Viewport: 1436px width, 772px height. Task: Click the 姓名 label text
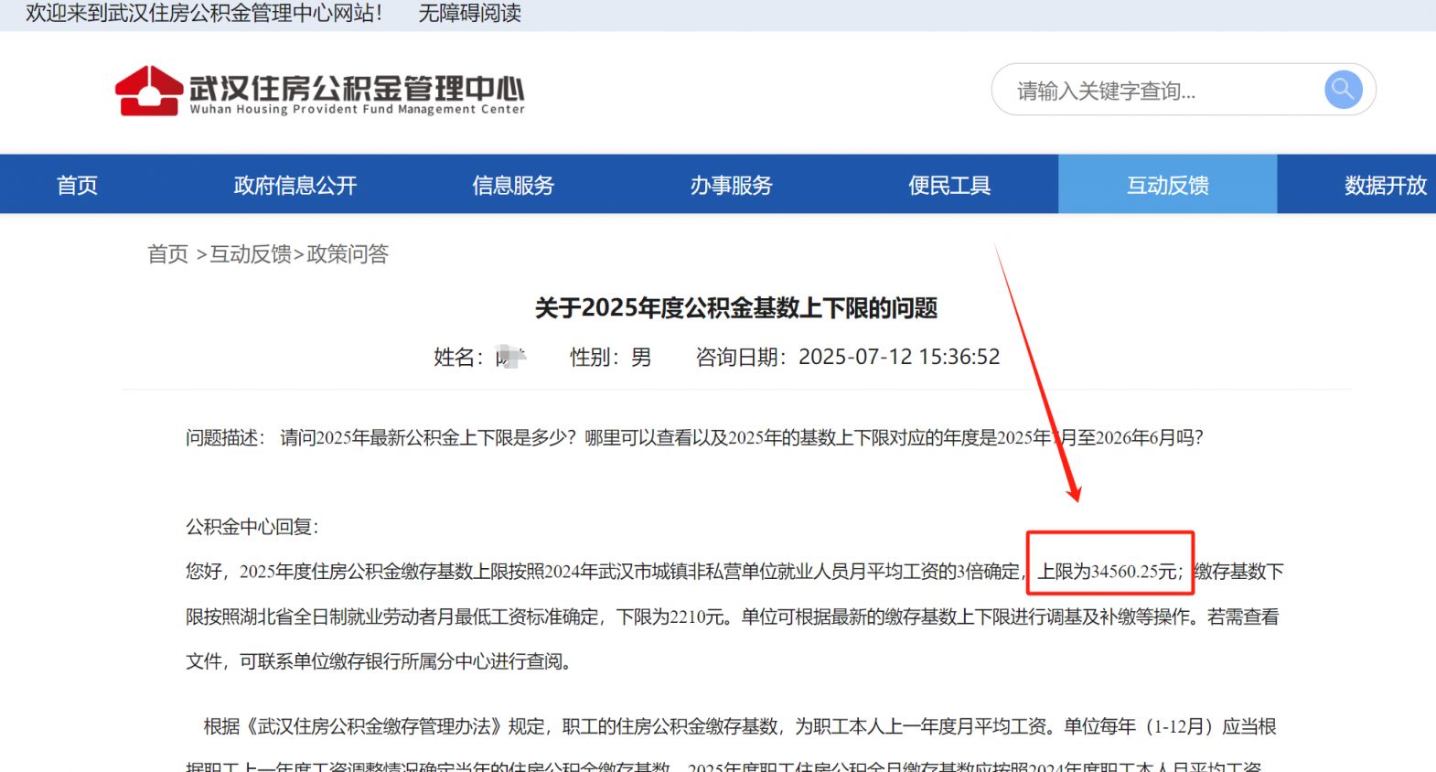[x=458, y=357]
